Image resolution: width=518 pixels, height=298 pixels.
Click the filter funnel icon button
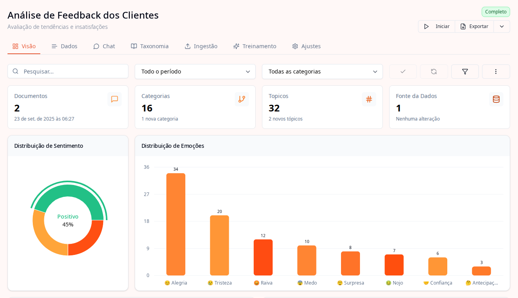click(465, 72)
